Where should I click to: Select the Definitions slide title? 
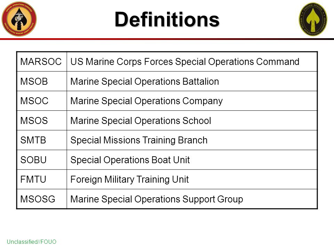[x=167, y=19]
